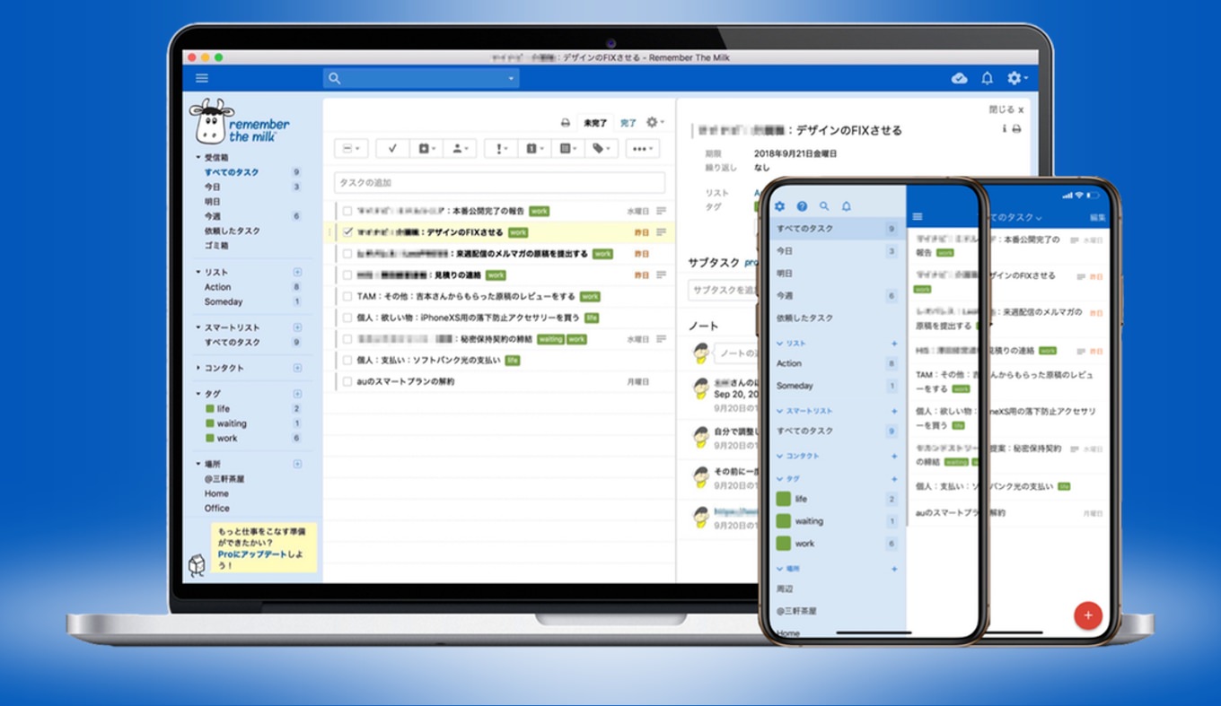Check the メルマガの原稿を提出する task checkbox
Image resolution: width=1221 pixels, height=706 pixels.
[347, 254]
